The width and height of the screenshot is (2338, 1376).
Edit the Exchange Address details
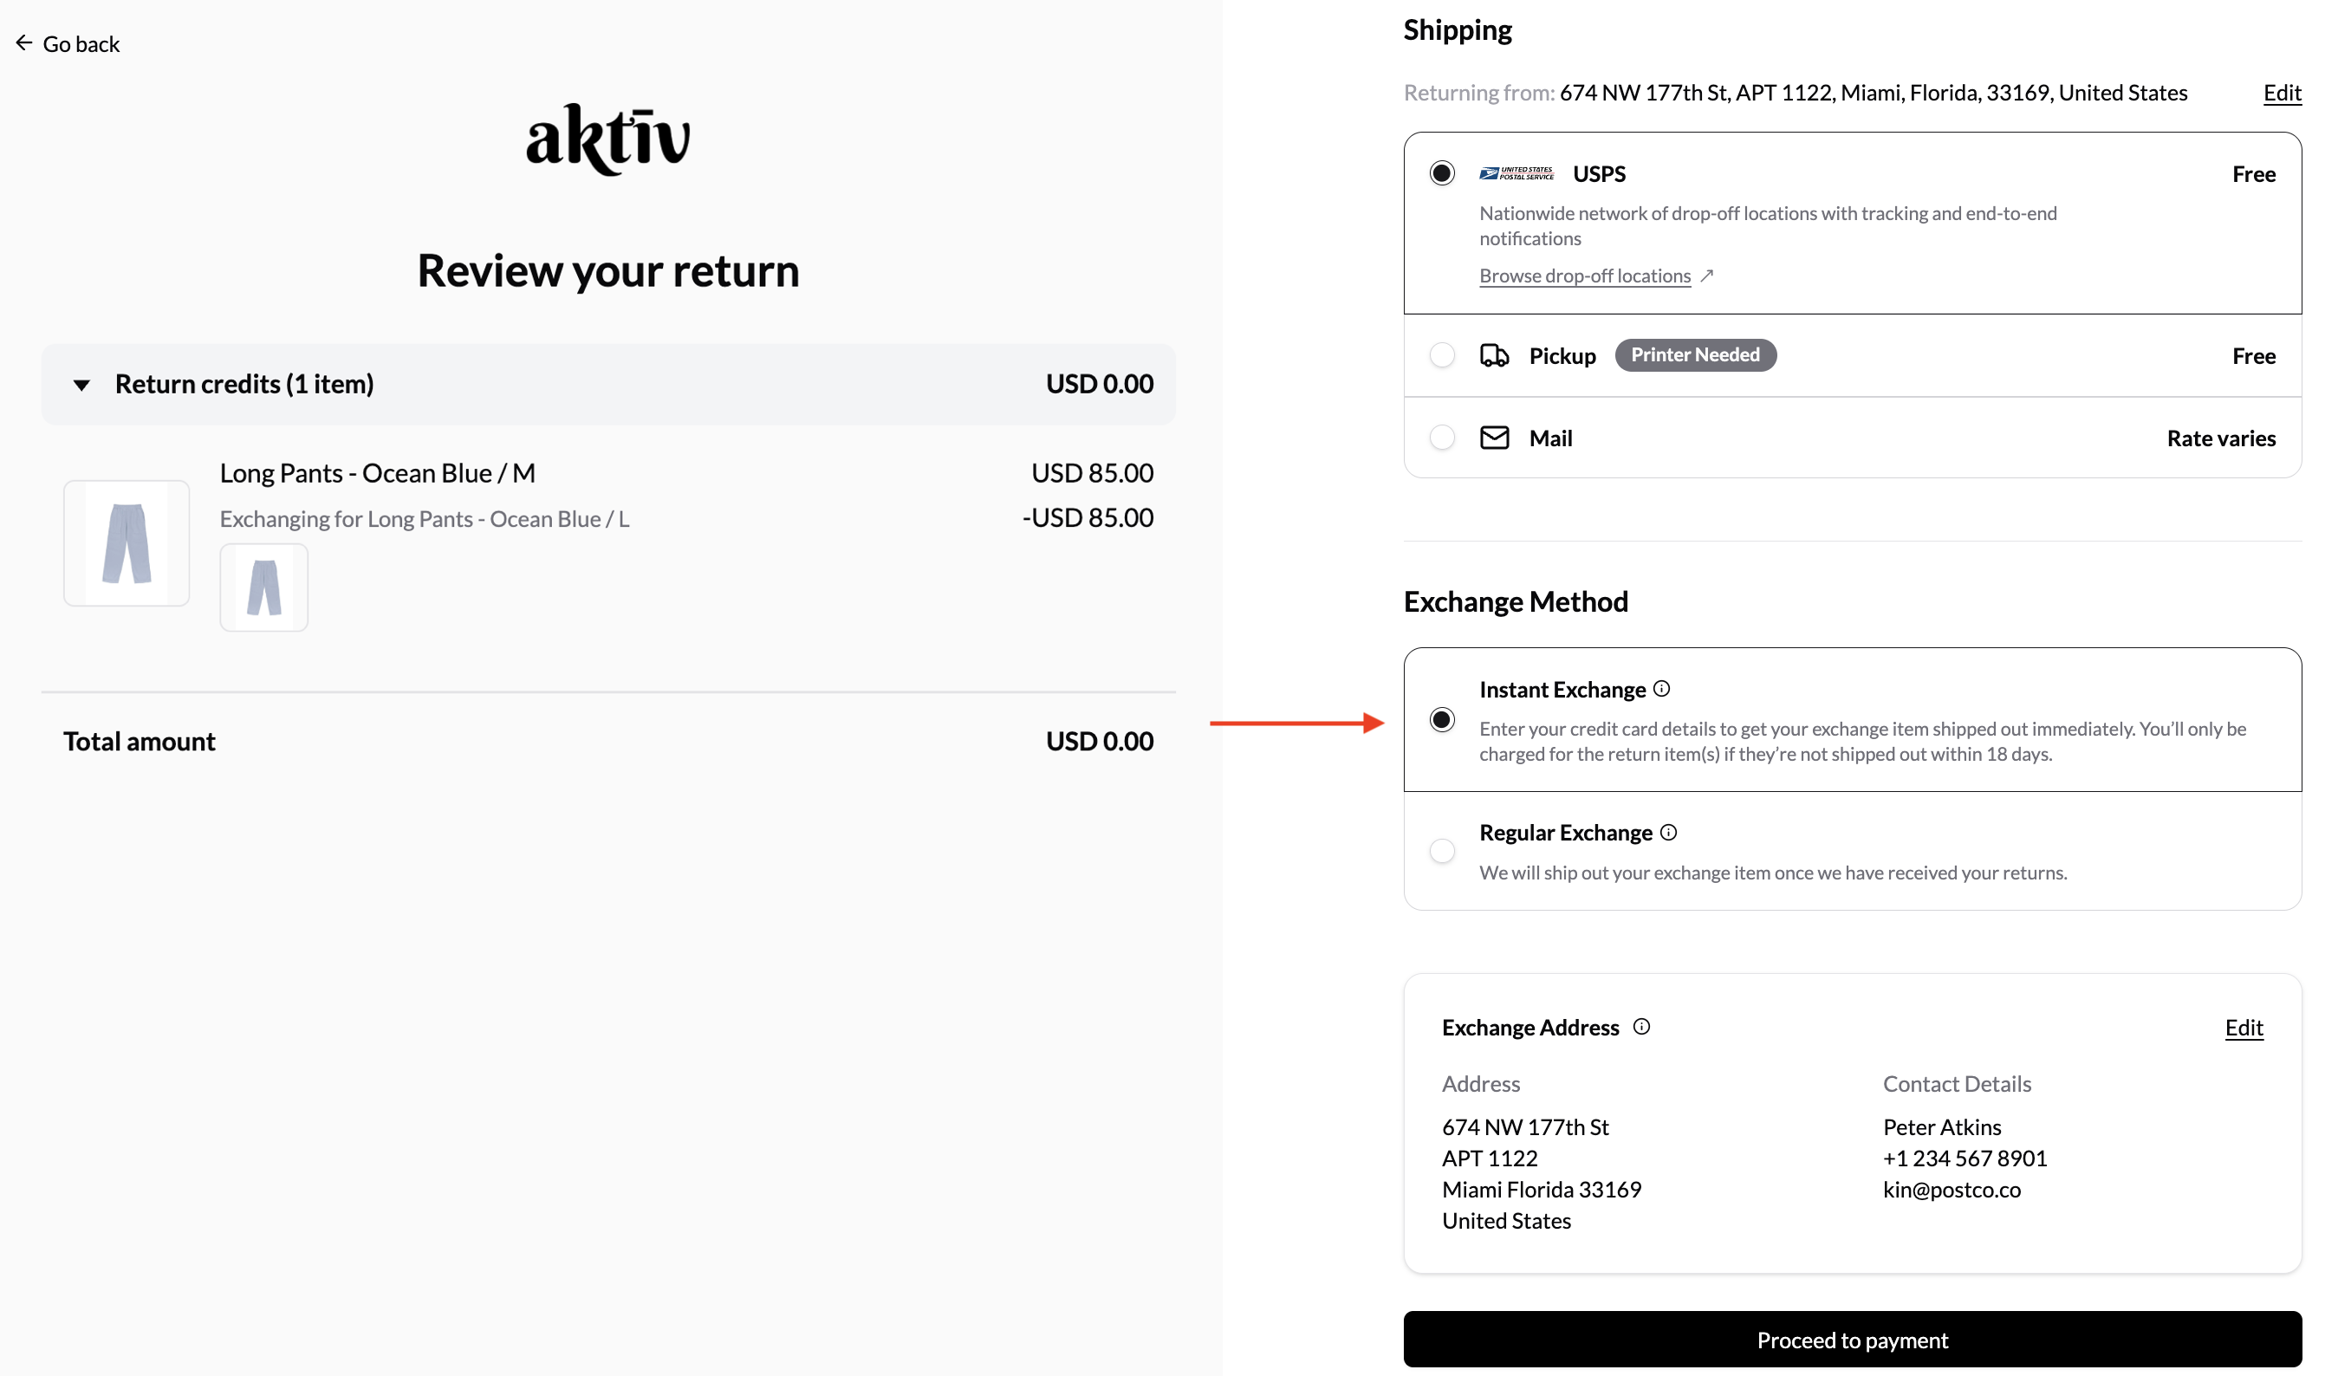pyautogui.click(x=2244, y=1027)
